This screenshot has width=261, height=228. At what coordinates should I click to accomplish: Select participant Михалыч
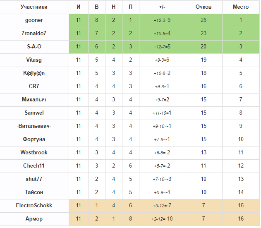pos(34,100)
